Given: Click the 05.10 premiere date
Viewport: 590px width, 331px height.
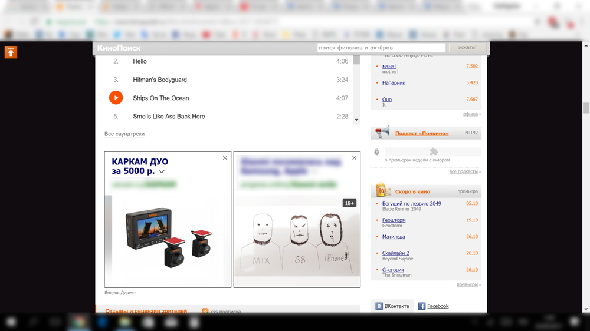Looking at the screenshot, I should point(472,203).
